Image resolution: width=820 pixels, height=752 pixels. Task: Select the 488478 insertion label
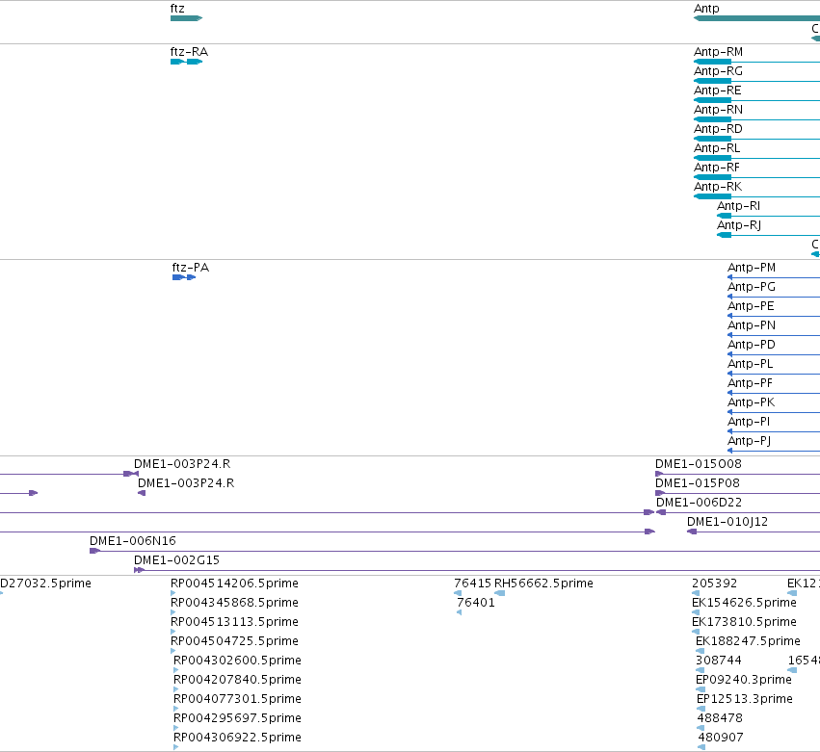coord(720,718)
